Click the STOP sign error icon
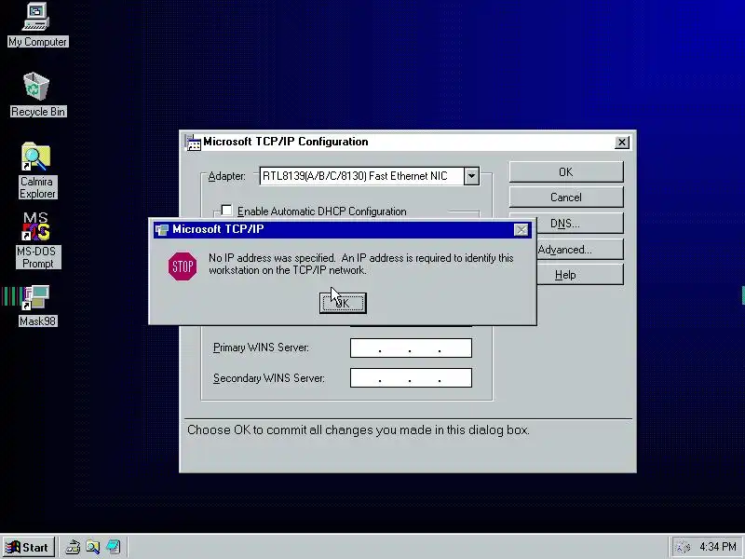 183,266
